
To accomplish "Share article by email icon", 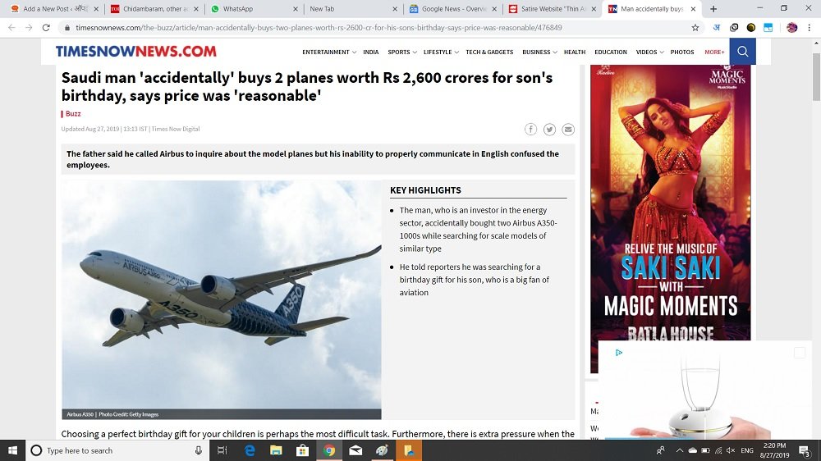I will [568, 130].
